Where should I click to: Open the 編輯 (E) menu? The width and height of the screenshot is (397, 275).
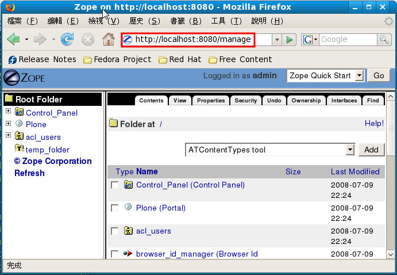(63, 21)
